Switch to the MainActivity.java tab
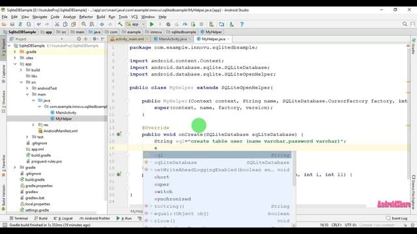The height and width of the screenshot is (234, 417). [x=173, y=39]
